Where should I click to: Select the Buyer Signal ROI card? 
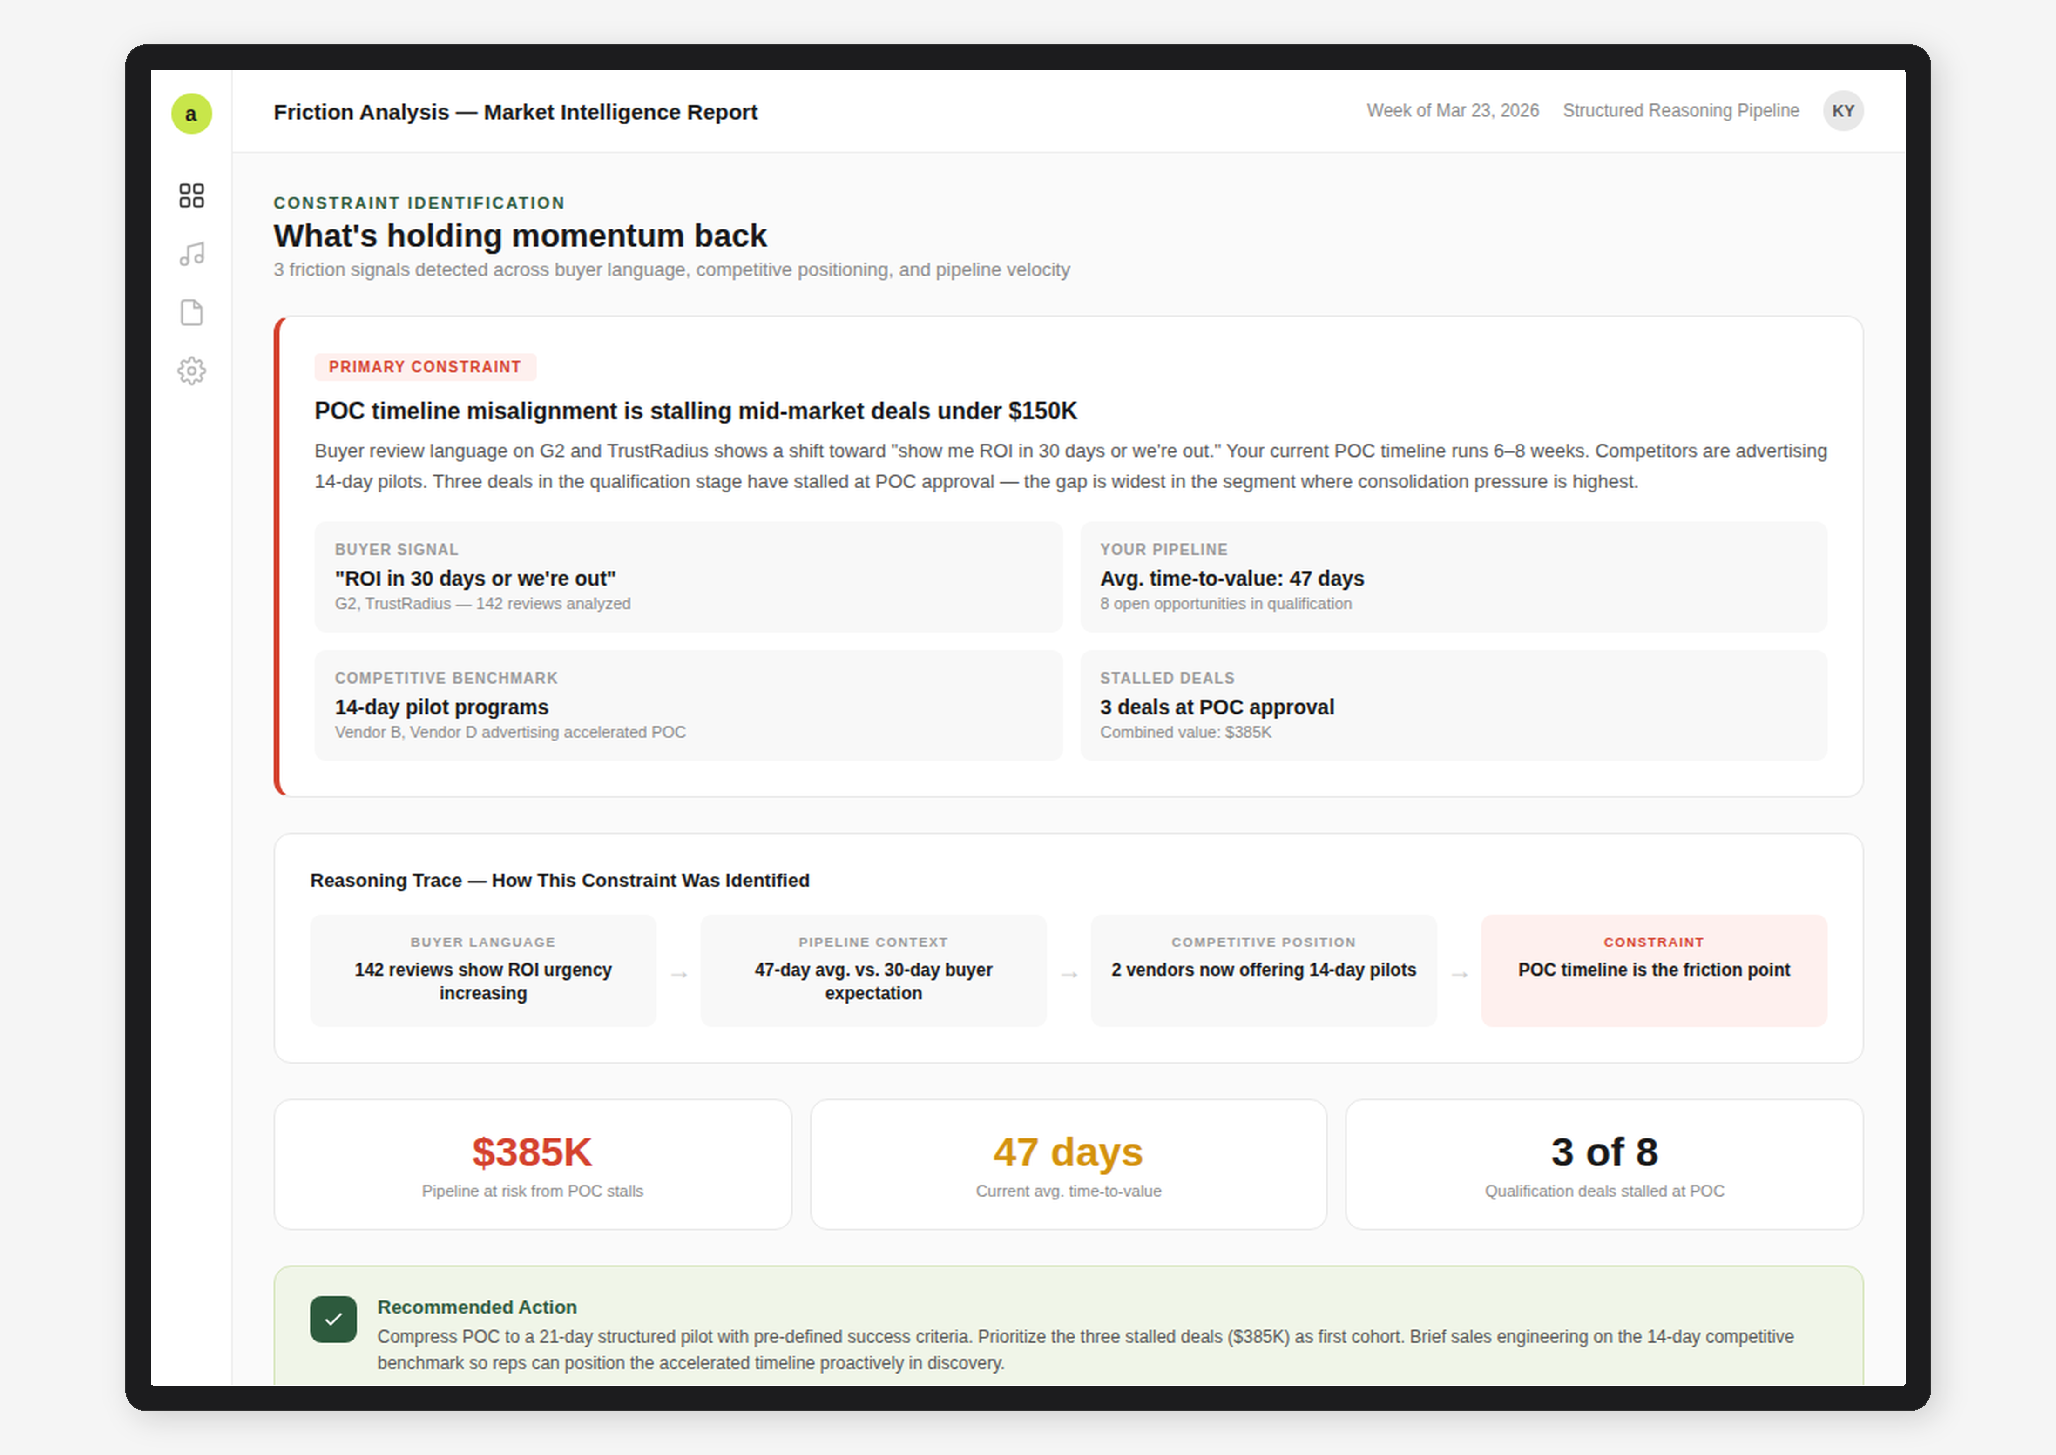point(687,577)
